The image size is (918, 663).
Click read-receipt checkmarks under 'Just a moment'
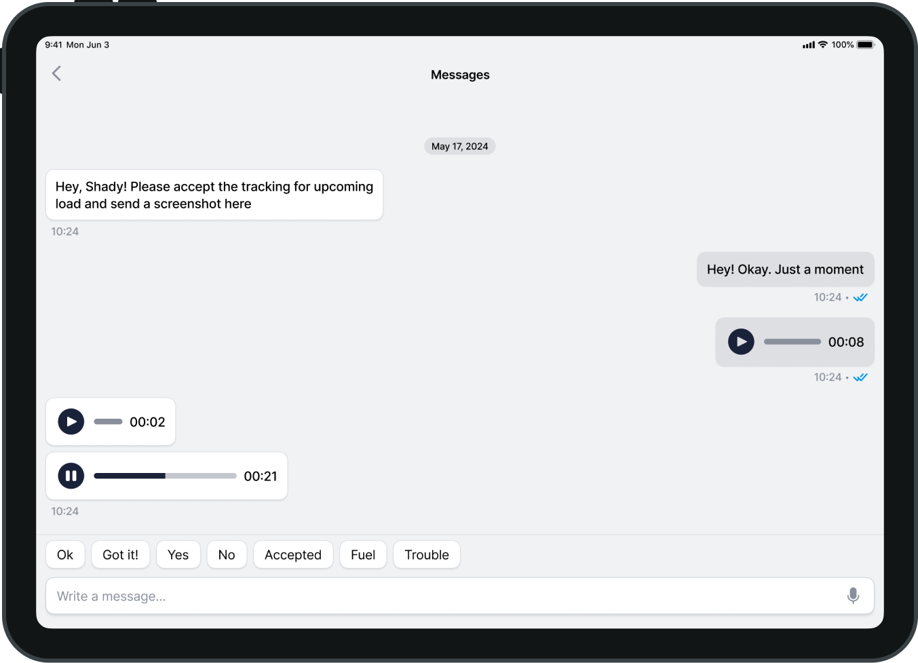pyautogui.click(x=860, y=297)
